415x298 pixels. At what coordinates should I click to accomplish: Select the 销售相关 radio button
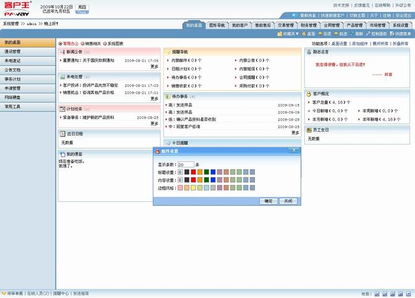coord(83,43)
